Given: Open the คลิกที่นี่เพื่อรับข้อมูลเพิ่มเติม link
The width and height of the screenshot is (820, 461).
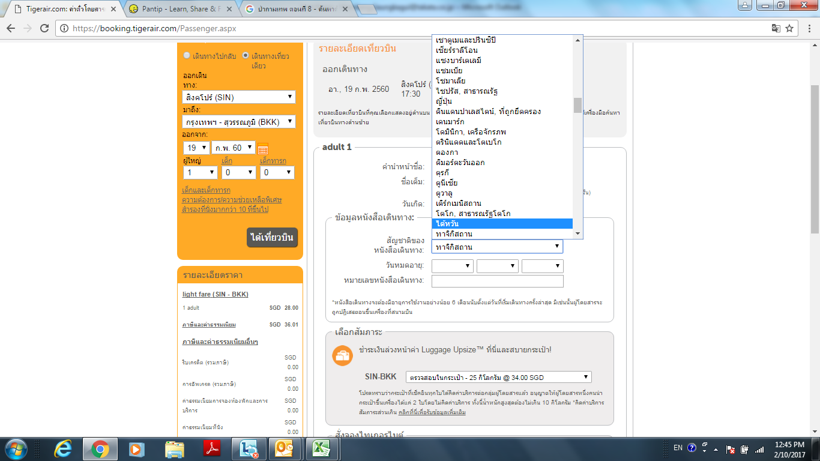Looking at the screenshot, I should [x=432, y=412].
